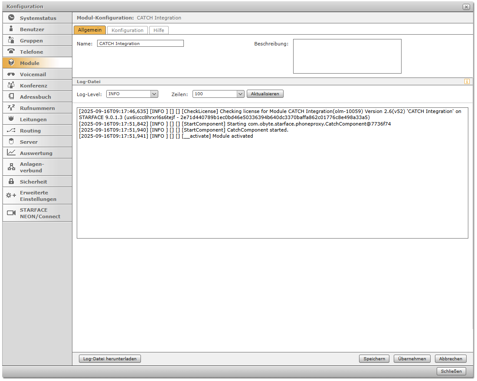Open the Auswertung chart icon
Image resolution: width=477 pixels, height=381 pixels.
pyautogui.click(x=11, y=153)
